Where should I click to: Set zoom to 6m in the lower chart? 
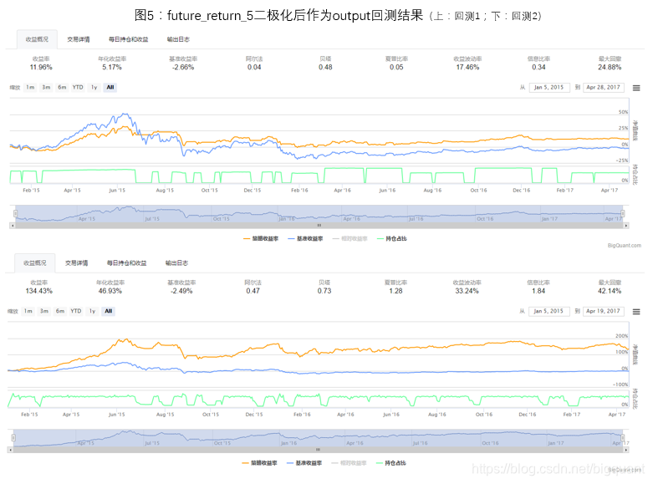tap(60, 311)
